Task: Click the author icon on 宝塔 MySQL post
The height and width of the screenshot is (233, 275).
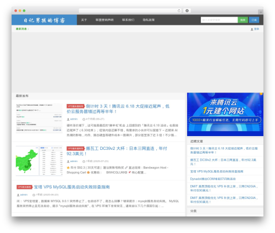Action: [18, 195]
